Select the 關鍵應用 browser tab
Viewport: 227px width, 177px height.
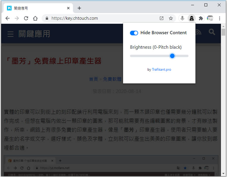(x=35, y=8)
